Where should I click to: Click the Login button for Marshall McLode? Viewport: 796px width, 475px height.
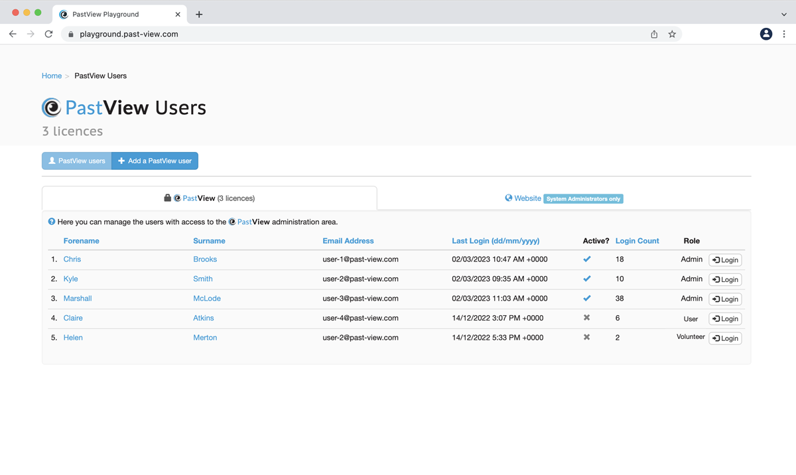pos(725,299)
